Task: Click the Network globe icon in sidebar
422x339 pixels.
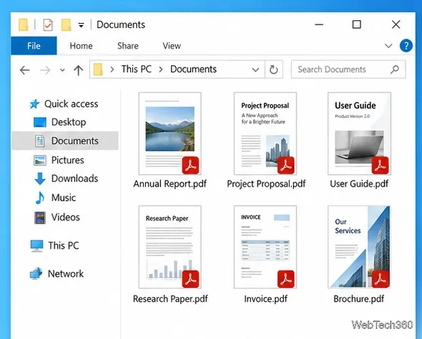Action: (x=36, y=274)
